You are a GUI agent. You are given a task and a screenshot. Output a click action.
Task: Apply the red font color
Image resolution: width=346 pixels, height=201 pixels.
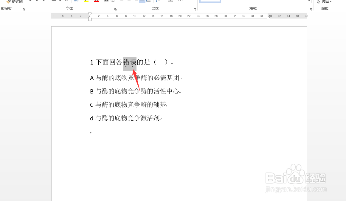(96, 1)
